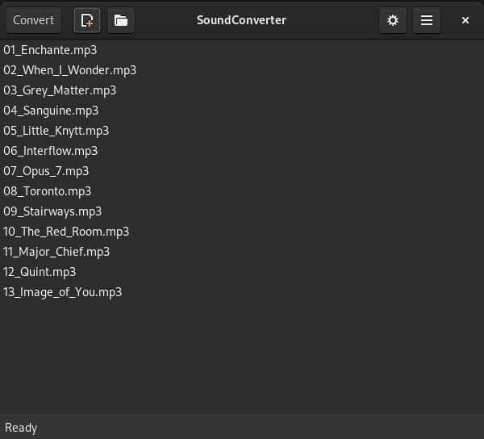Pick the 07_Opus_7.mp3 file
The image size is (484, 439).
tap(46, 171)
